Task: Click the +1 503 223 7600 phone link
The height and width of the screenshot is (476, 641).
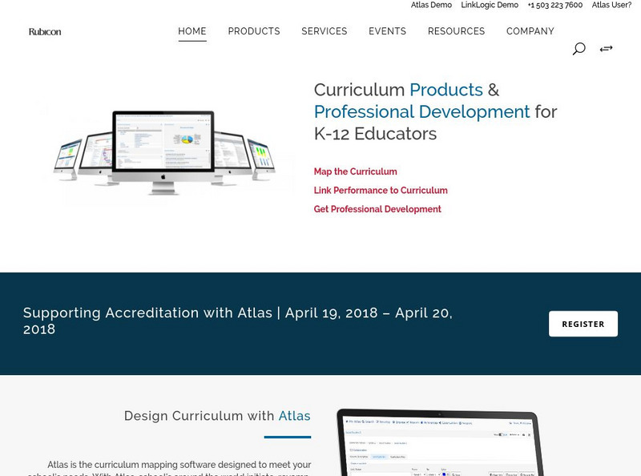Action: click(x=554, y=5)
